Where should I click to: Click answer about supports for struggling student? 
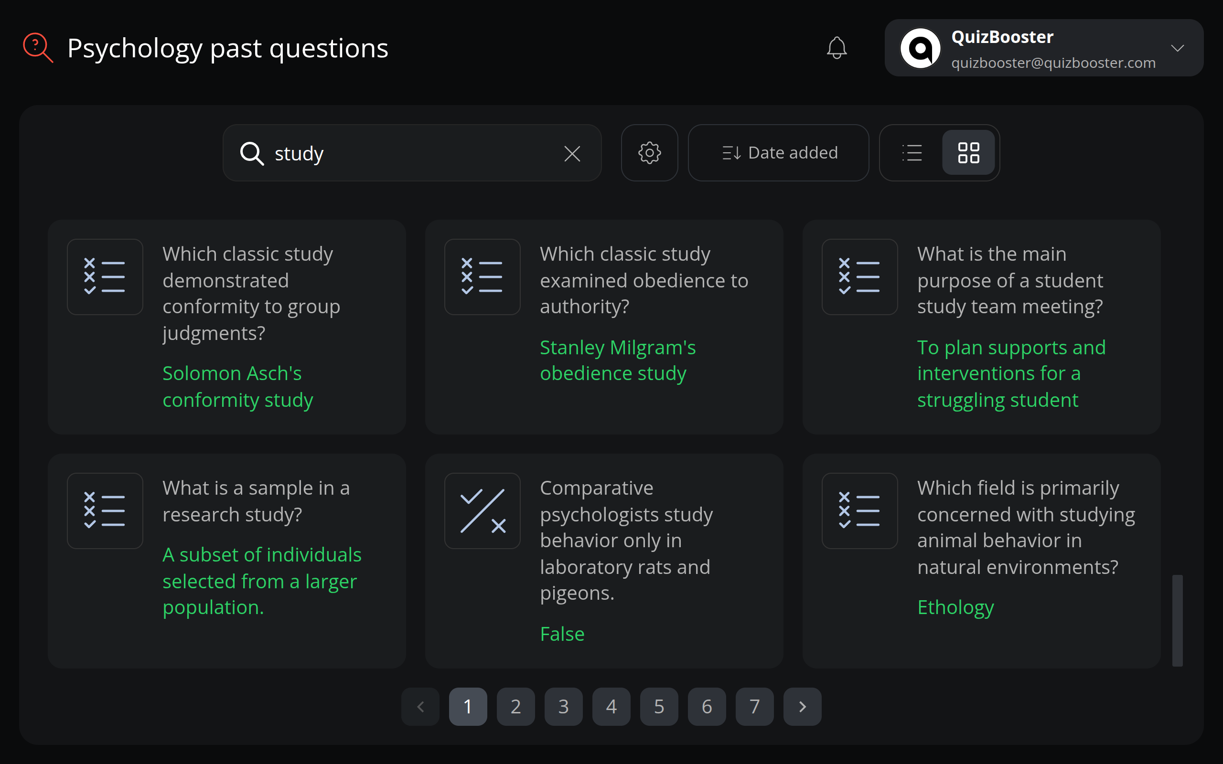click(1011, 373)
